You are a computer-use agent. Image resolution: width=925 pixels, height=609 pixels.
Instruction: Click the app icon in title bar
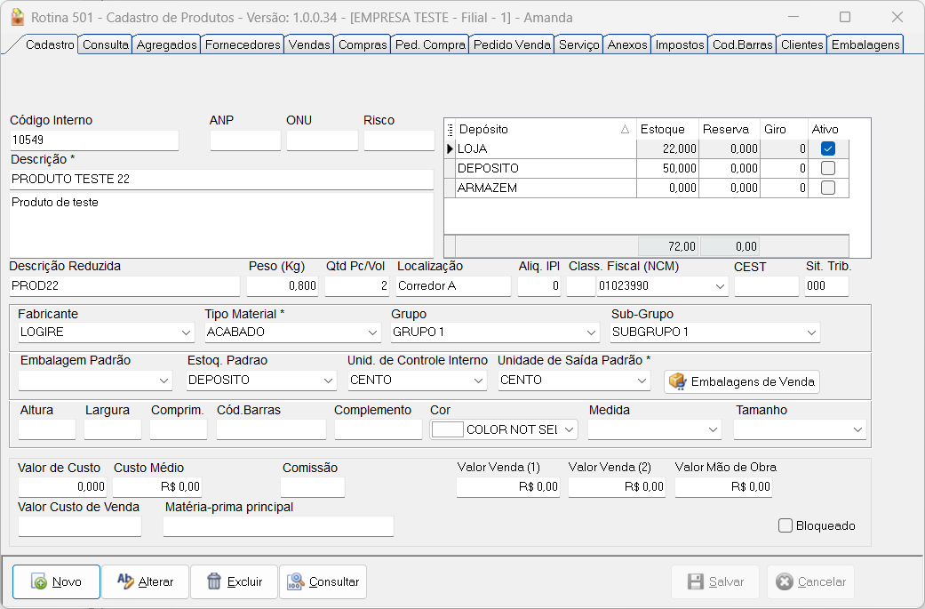click(x=17, y=17)
